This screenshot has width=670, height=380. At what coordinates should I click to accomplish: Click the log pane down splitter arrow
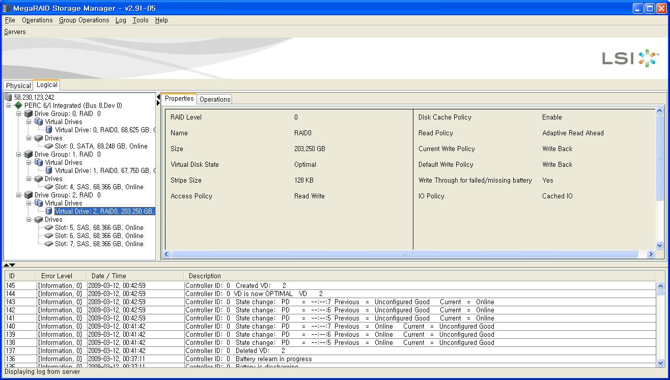pos(12,265)
